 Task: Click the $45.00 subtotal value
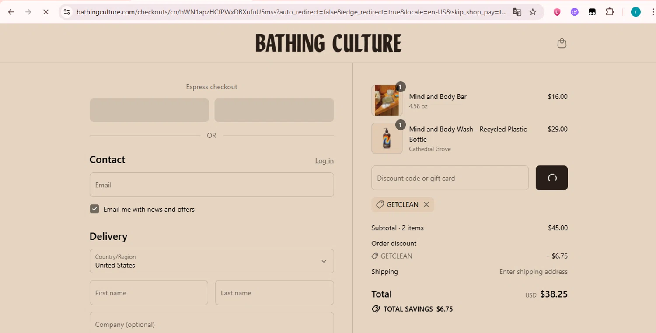coord(558,228)
